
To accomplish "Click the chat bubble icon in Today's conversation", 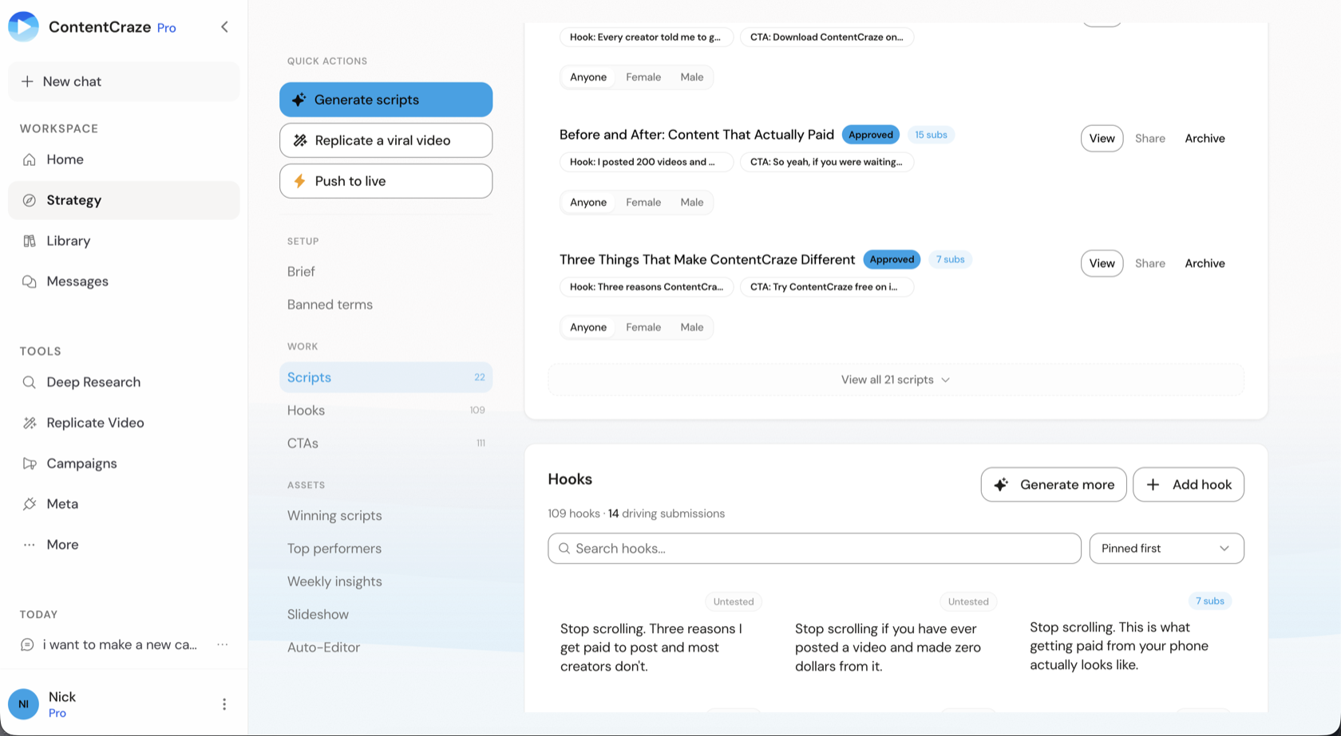I will coord(27,644).
